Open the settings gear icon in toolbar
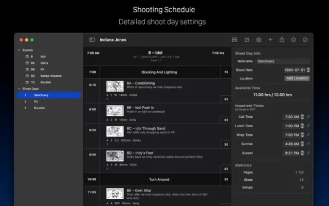Image resolution: width=329 pixels, height=206 pixels. [x=259, y=40]
